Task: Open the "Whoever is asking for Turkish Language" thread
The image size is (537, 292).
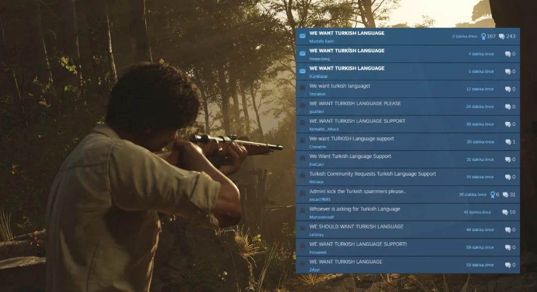Action: tap(354, 209)
